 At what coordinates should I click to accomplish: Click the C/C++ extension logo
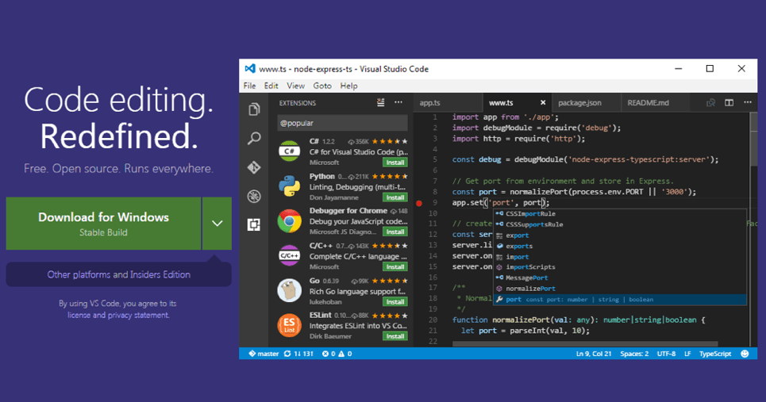pyautogui.click(x=289, y=255)
